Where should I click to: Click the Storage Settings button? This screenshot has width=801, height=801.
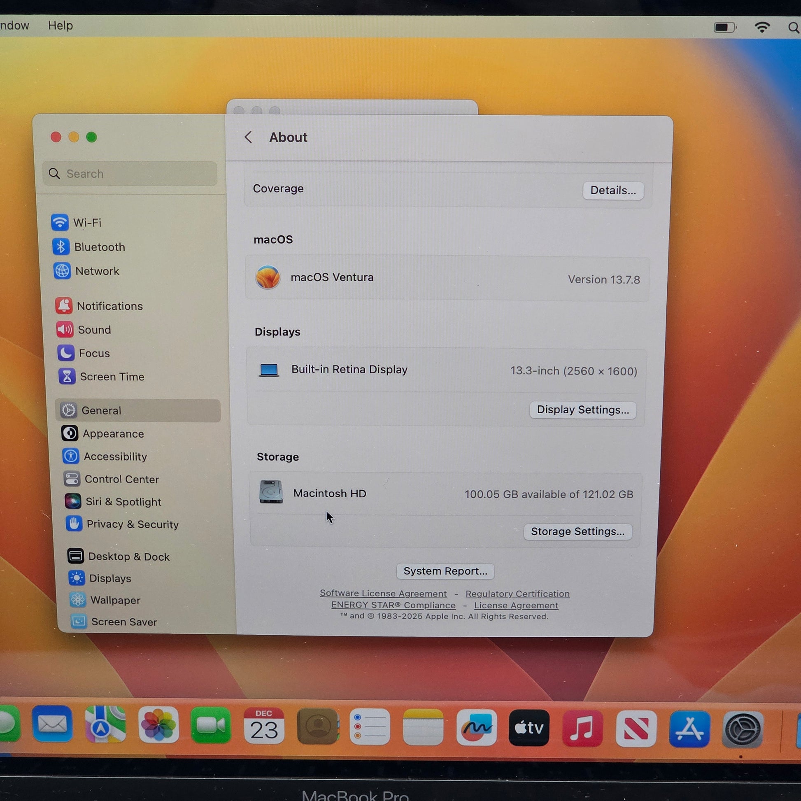[577, 531]
